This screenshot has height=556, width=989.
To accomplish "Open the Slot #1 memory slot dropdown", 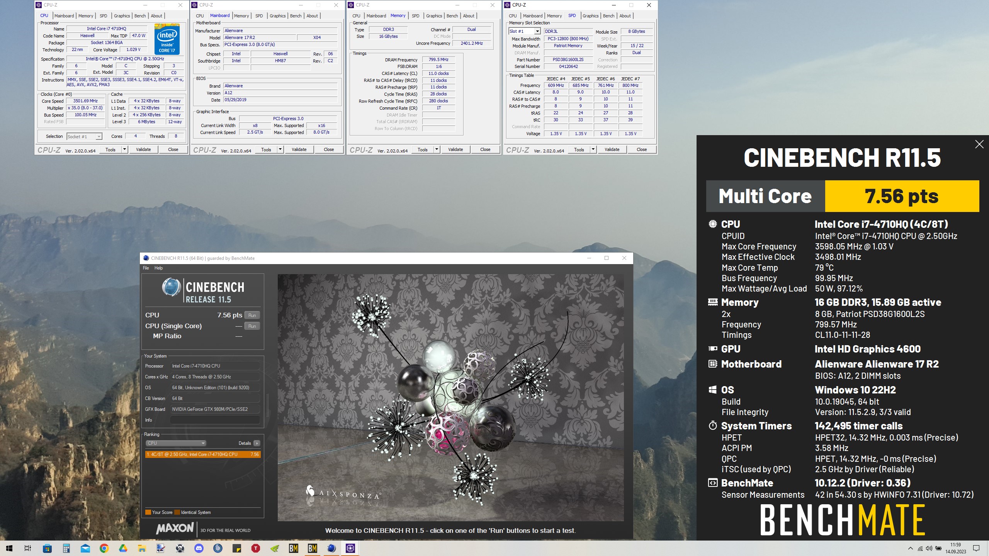I will pos(525,31).
